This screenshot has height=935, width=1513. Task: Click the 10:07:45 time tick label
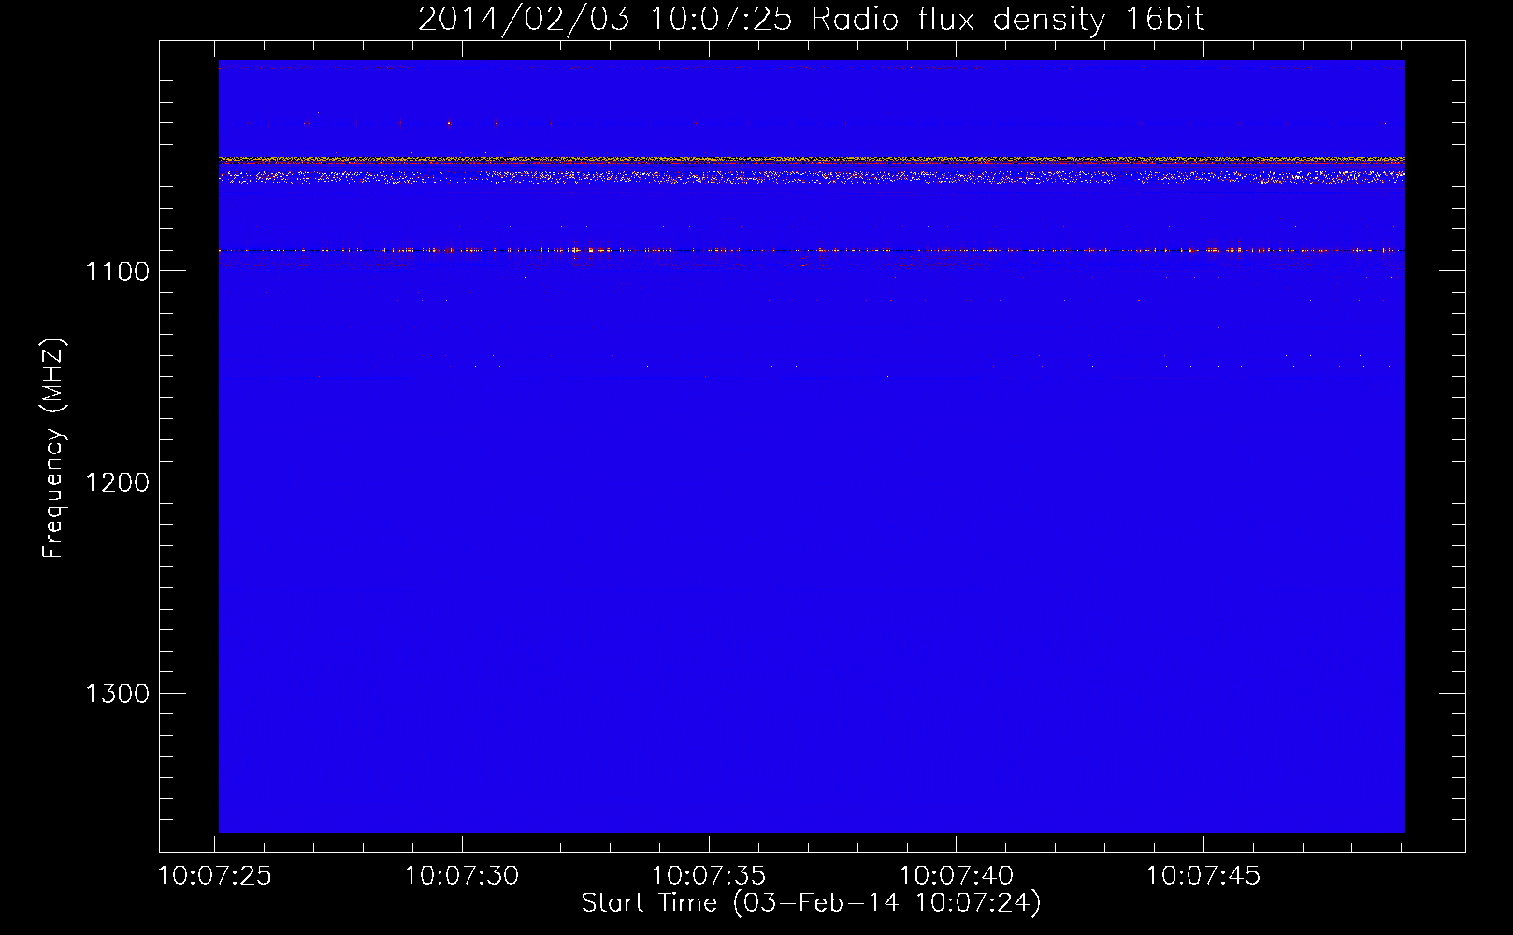click(x=1203, y=876)
